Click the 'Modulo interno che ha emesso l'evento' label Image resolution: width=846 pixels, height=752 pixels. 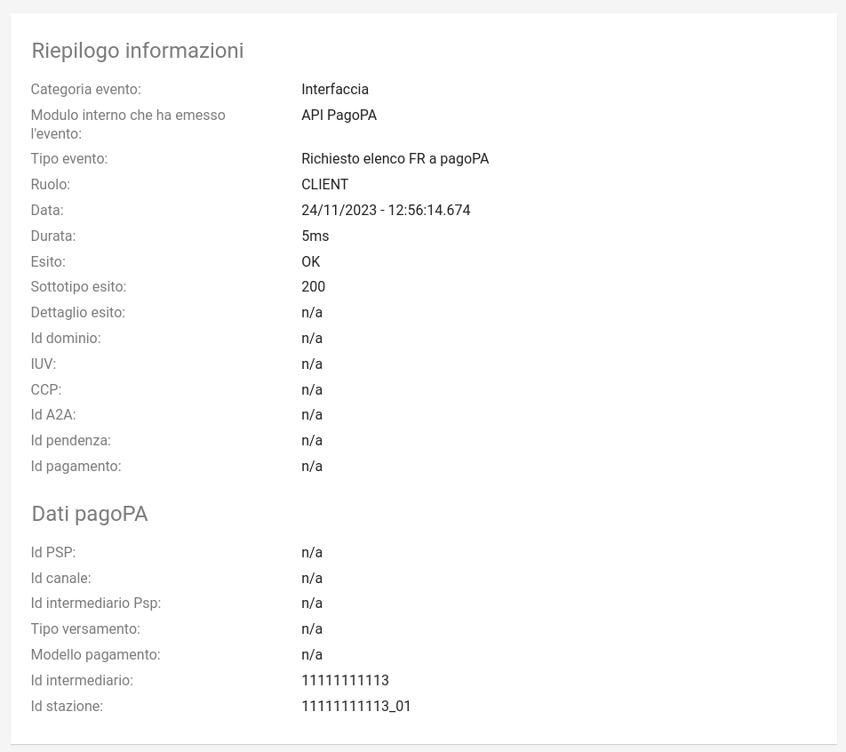[x=128, y=124]
